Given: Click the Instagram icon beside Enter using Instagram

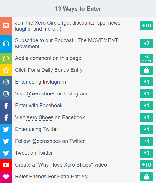Looking at the screenshot, I should pyautogui.click(x=6, y=82).
